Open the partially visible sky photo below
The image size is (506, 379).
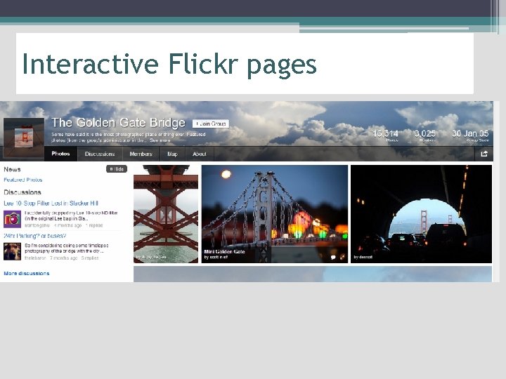[313, 274]
